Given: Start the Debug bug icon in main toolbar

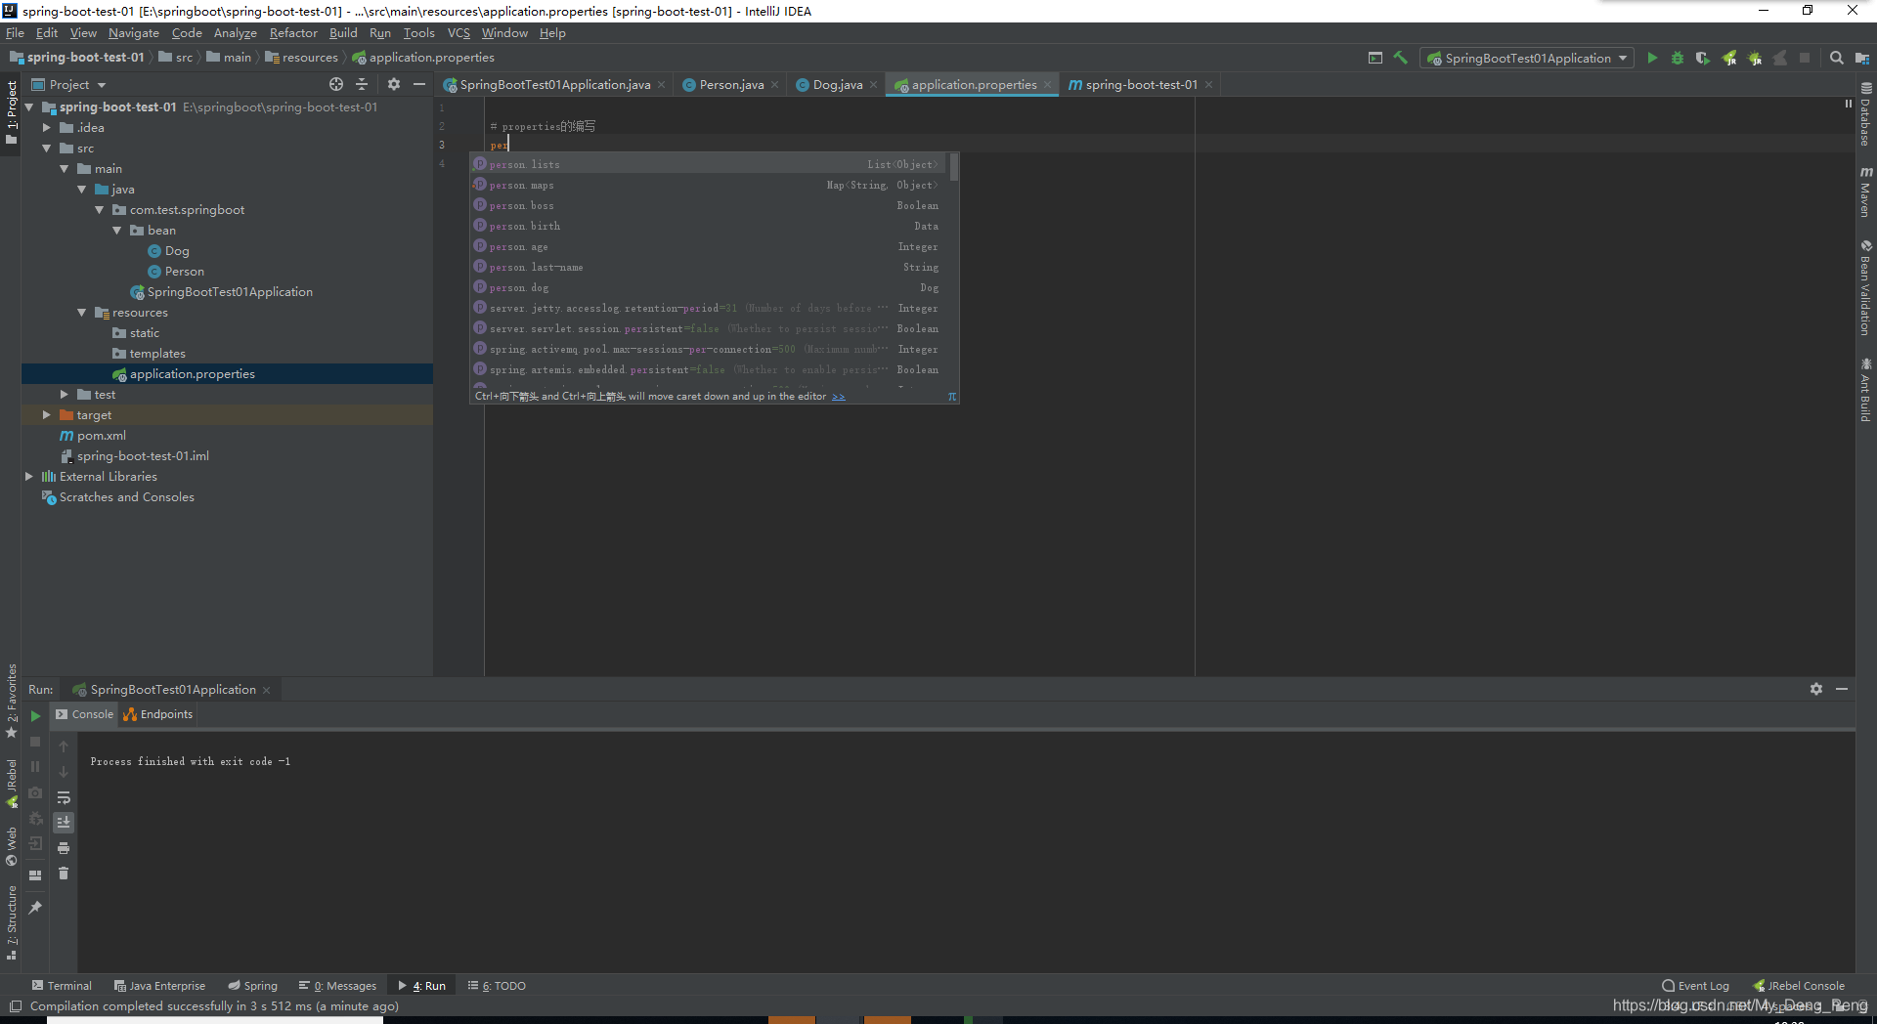Looking at the screenshot, I should (x=1678, y=58).
